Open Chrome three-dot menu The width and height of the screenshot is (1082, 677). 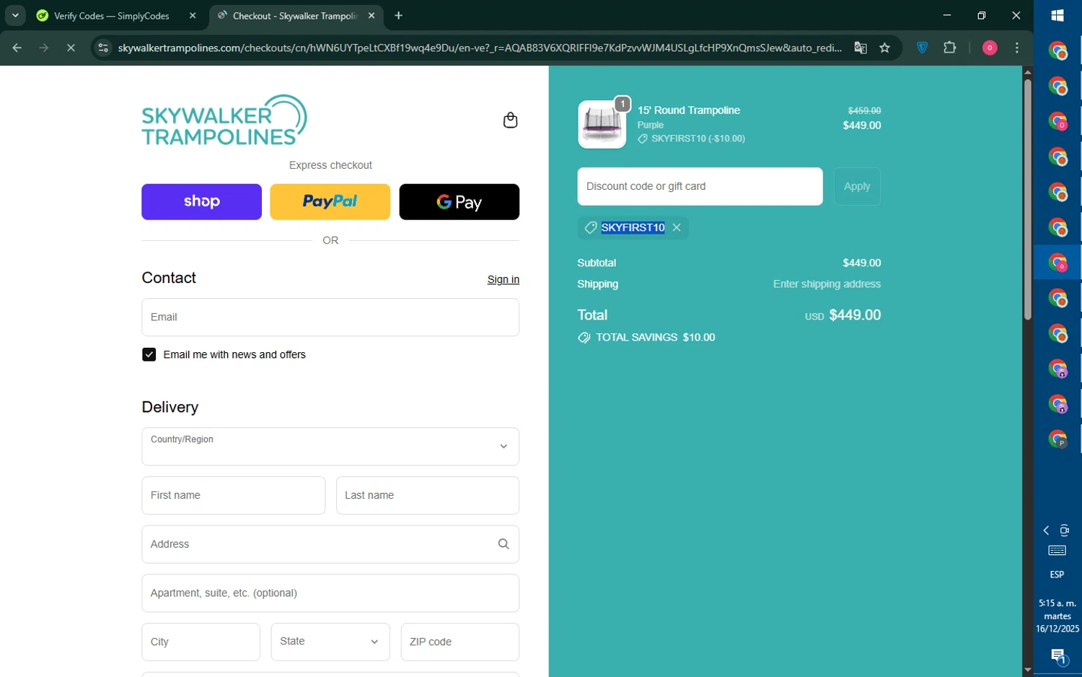click(x=1017, y=48)
